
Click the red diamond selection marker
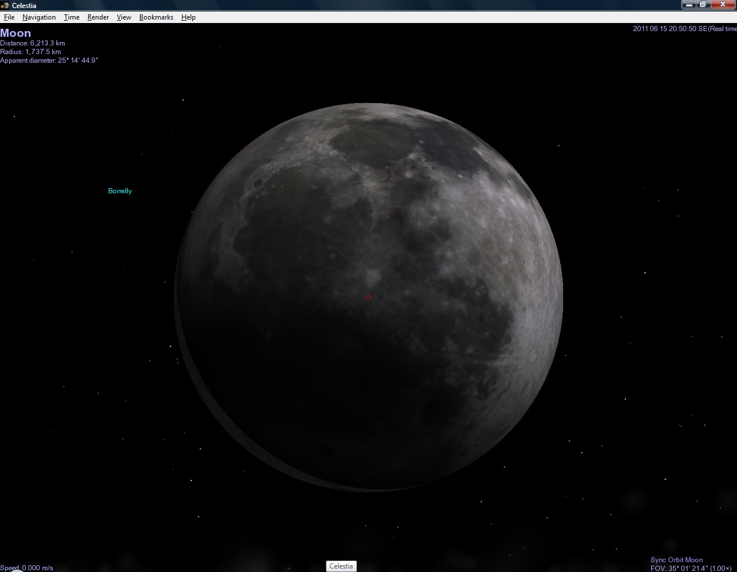pyautogui.click(x=368, y=298)
